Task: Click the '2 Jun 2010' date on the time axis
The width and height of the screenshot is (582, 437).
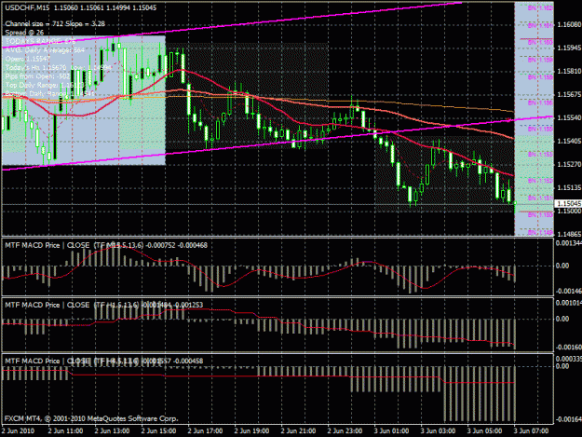Action: 18,431
